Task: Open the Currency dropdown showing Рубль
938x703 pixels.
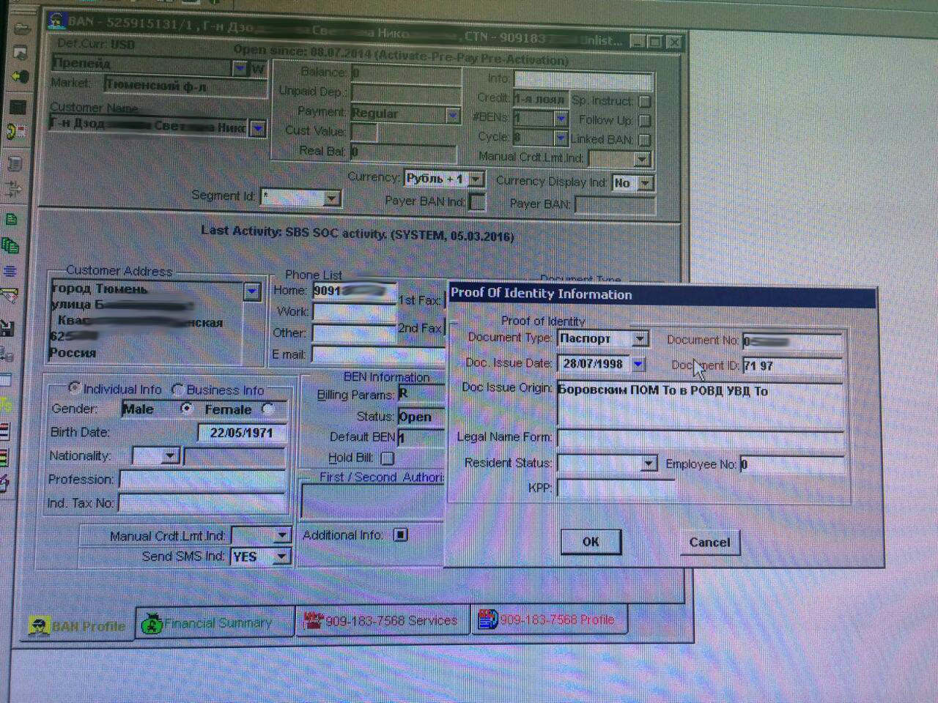Action: pyautogui.click(x=476, y=179)
